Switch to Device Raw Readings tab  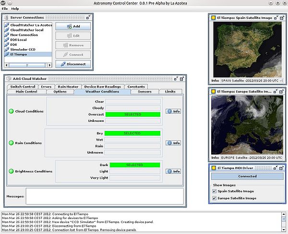coord(103,87)
